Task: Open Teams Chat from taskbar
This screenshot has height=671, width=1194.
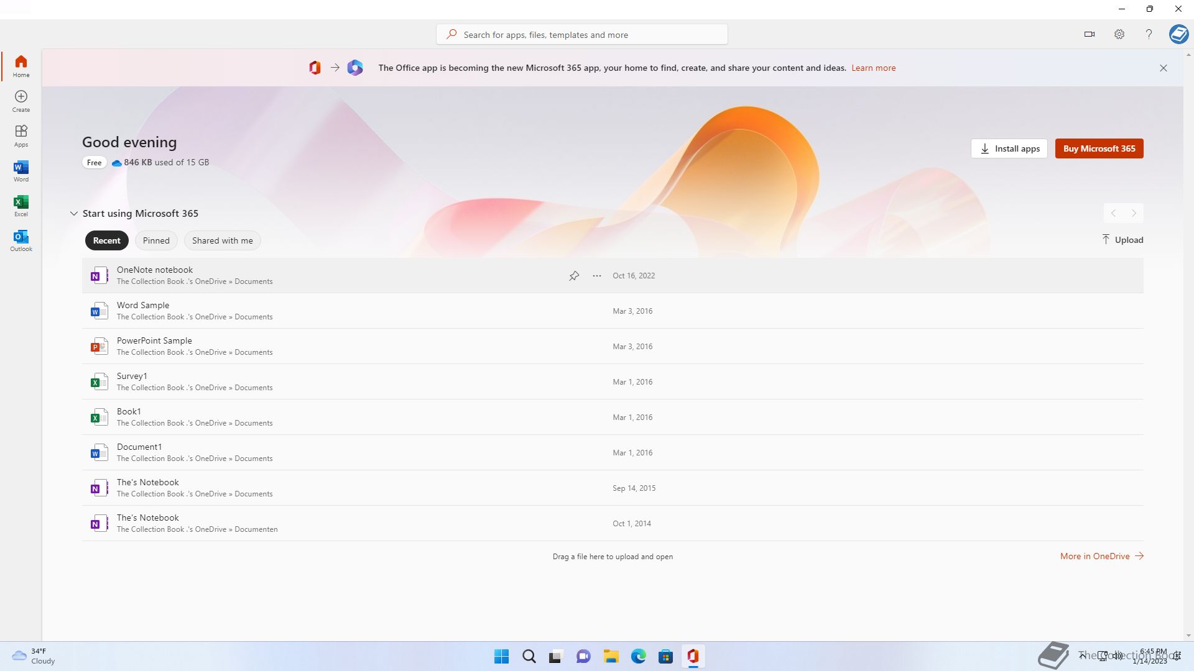Action: click(x=583, y=656)
